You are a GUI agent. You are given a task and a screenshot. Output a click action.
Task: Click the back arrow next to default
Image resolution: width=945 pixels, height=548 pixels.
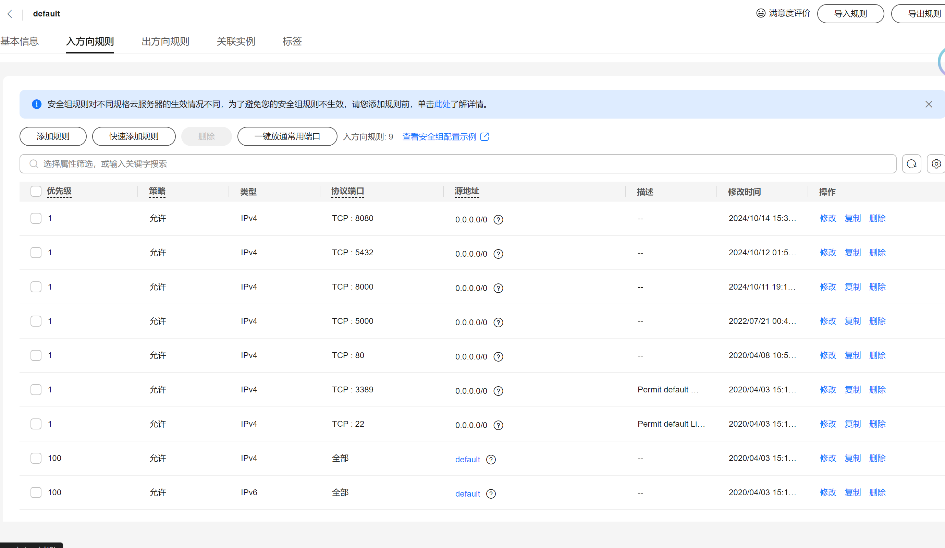pos(10,14)
